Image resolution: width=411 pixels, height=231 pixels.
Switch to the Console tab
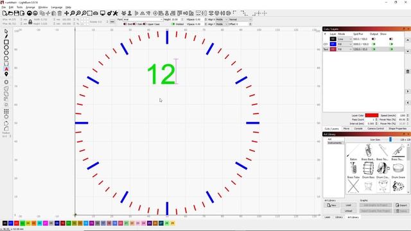tap(358, 128)
